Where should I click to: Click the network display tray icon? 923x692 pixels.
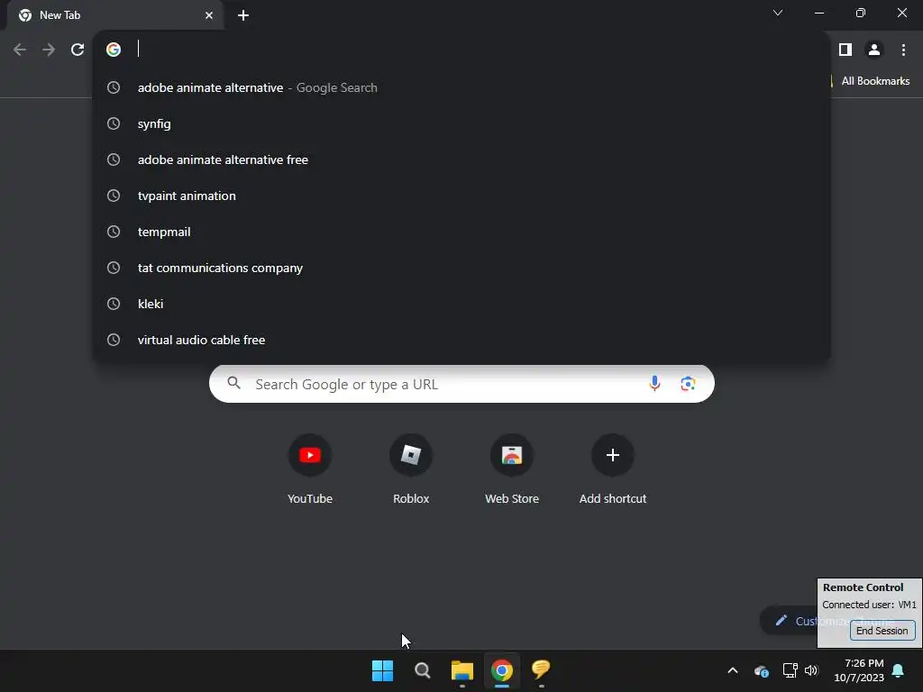790,670
